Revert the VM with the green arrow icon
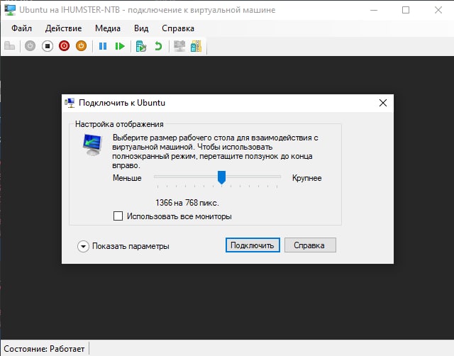Viewport: 454px width, 356px height. click(x=158, y=46)
